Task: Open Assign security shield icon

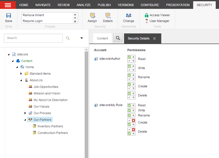Action: coord(92,15)
